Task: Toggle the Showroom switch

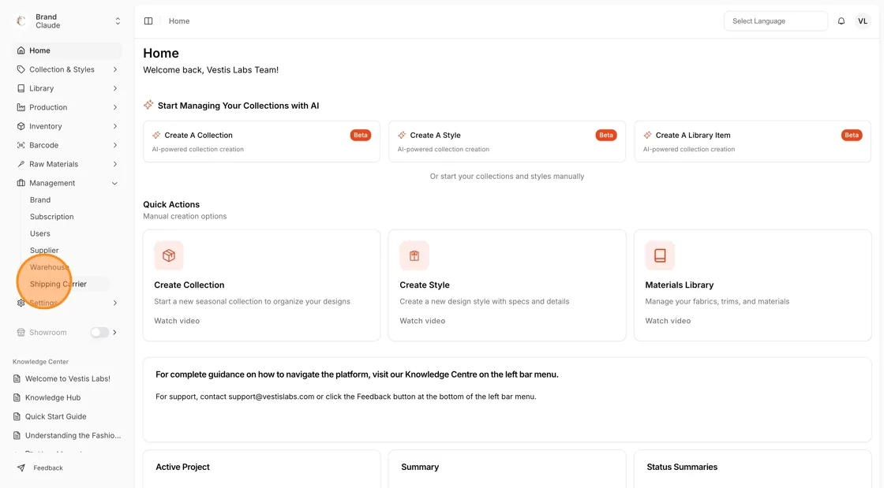Action: 99,332
